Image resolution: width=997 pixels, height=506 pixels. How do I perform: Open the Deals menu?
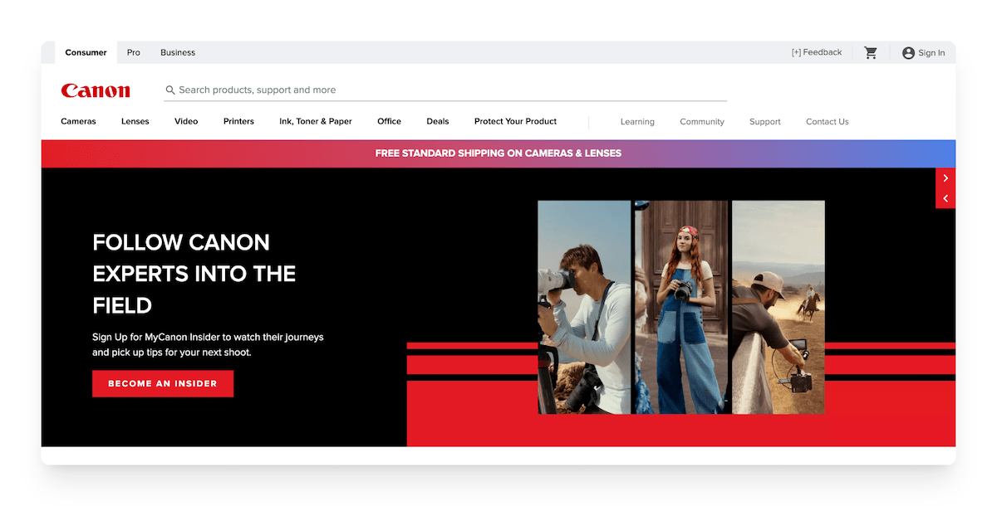(x=438, y=121)
